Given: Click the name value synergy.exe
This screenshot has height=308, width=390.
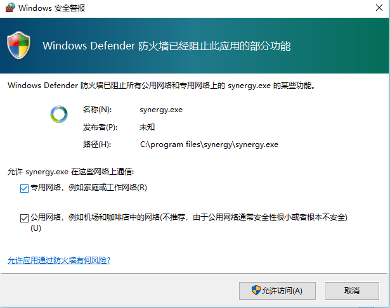Looking at the screenshot, I should click(161, 110).
